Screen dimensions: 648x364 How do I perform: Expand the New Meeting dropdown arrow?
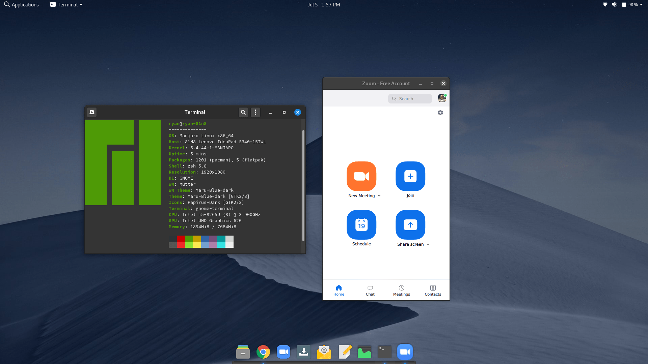coord(379,195)
